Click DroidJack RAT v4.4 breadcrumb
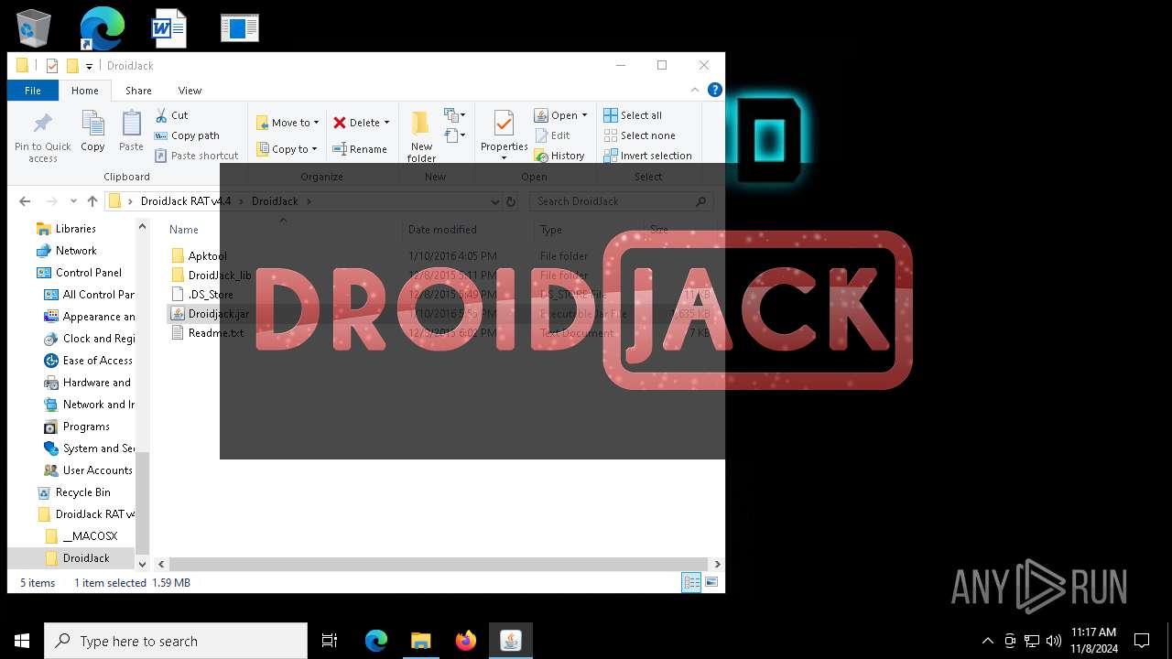Image resolution: width=1172 pixels, height=659 pixels. click(x=186, y=201)
